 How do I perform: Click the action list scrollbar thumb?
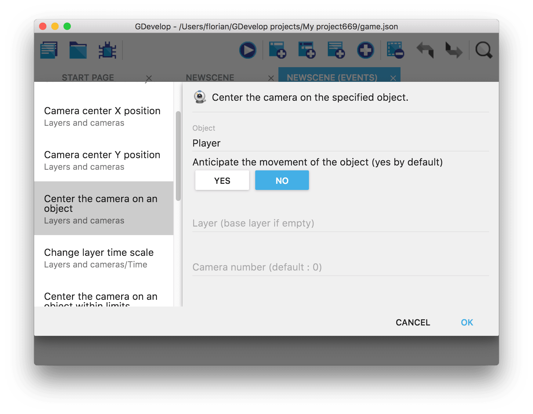[178, 156]
